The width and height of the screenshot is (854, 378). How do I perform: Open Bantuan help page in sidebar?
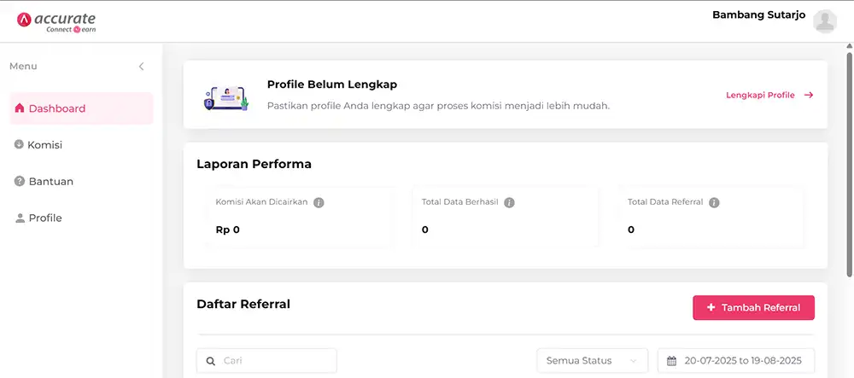pyautogui.click(x=50, y=182)
